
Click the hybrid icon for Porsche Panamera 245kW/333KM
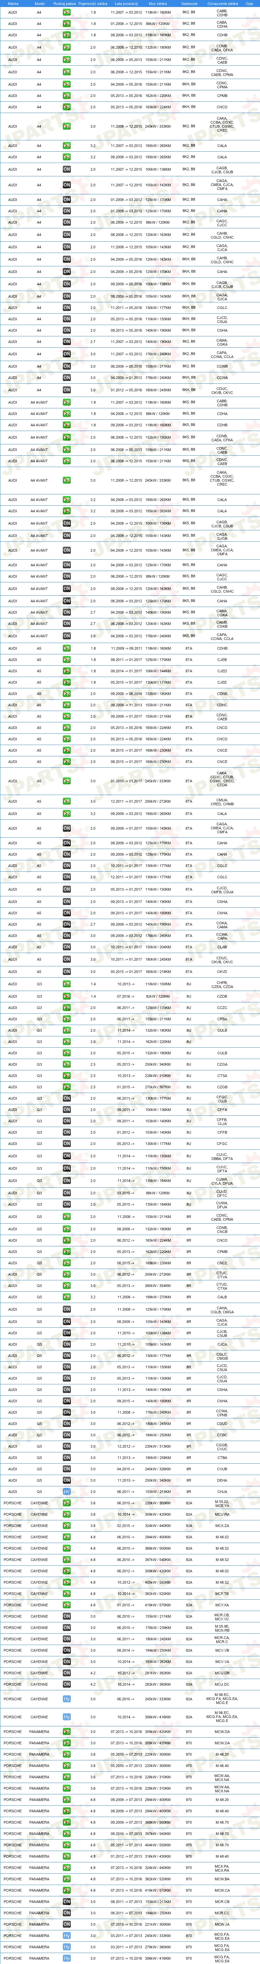[x=67, y=1936]
